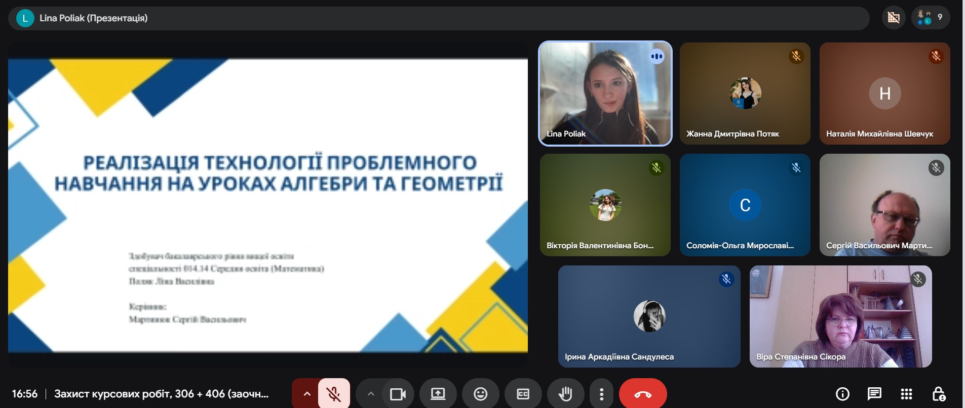
Task: Click the Lina Poliak (Презентація) presenter label
Action: click(94, 18)
